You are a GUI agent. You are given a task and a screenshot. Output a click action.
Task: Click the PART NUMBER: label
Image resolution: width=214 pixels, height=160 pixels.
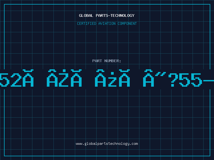click(x=107, y=61)
